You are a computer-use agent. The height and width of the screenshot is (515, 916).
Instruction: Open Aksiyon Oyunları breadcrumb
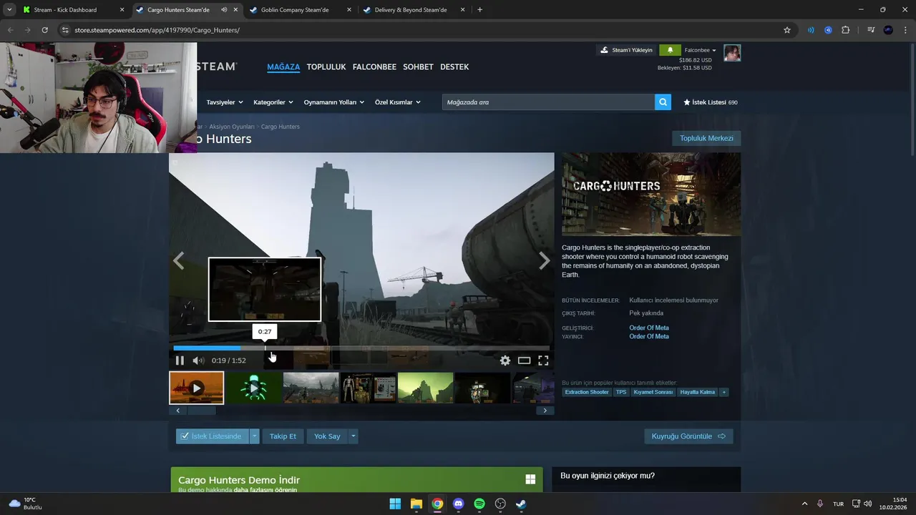pyautogui.click(x=232, y=127)
